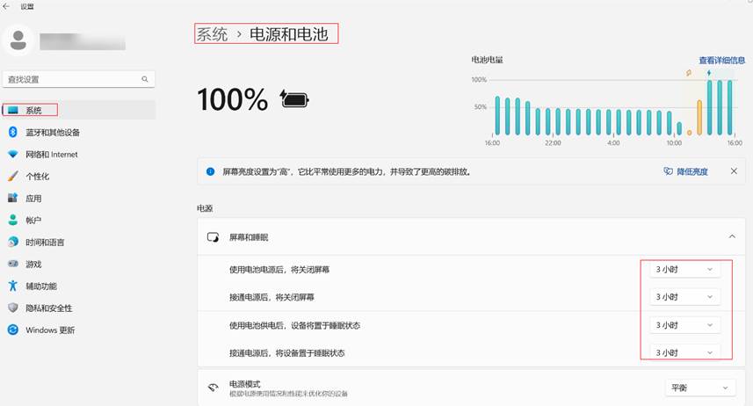
Task: Click the 降低亮度 button
Action: [685, 171]
